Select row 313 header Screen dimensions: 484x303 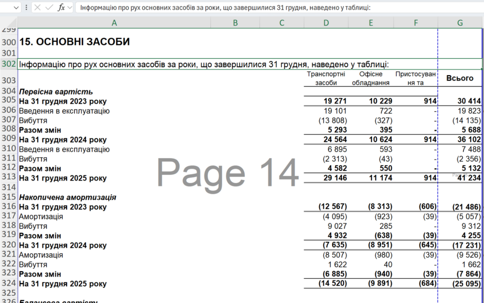9,177
